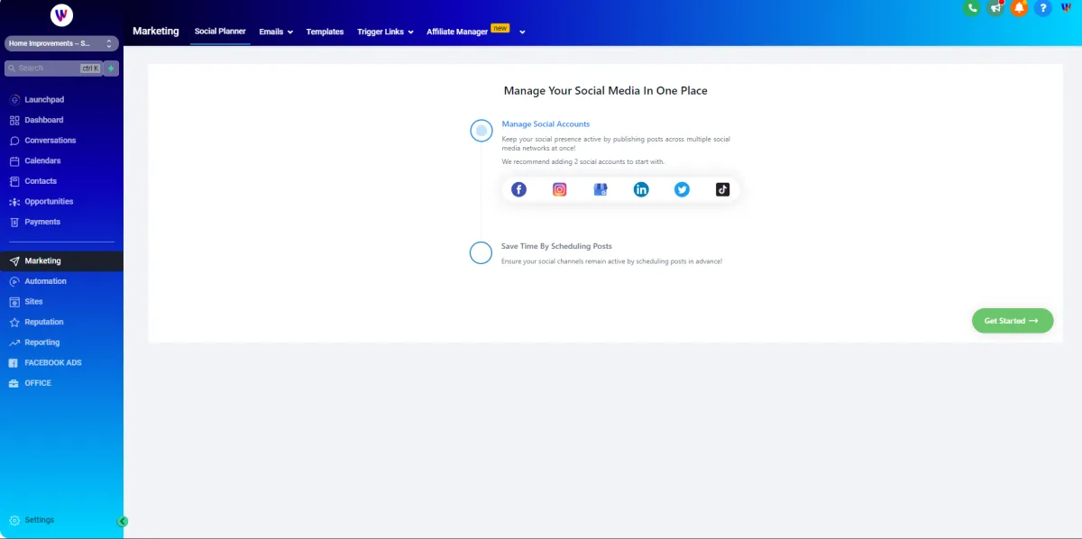1082x539 pixels.
Task: Click the Get Started button
Action: [x=1012, y=321]
